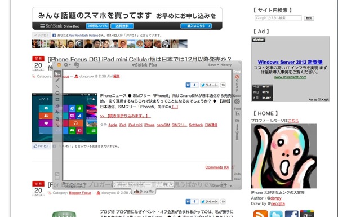Click the Windows 8 start screen thumbnail
Viewport: 338px width, 217px height.
64,117
